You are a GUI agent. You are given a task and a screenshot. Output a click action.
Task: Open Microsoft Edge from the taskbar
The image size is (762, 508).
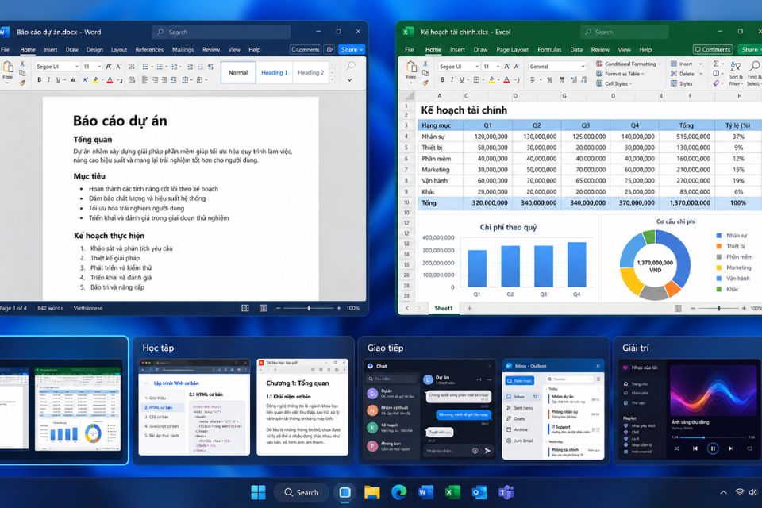tap(399, 492)
